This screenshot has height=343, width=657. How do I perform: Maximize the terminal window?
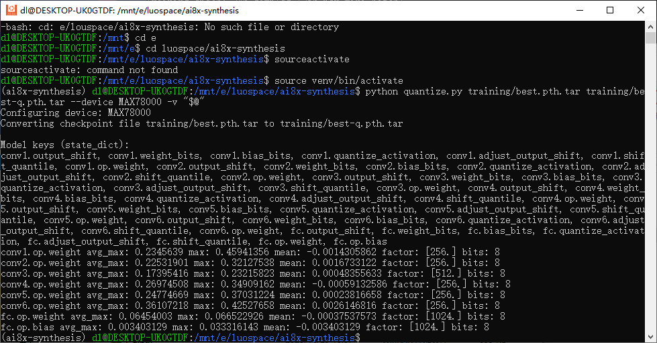[x=610, y=11]
